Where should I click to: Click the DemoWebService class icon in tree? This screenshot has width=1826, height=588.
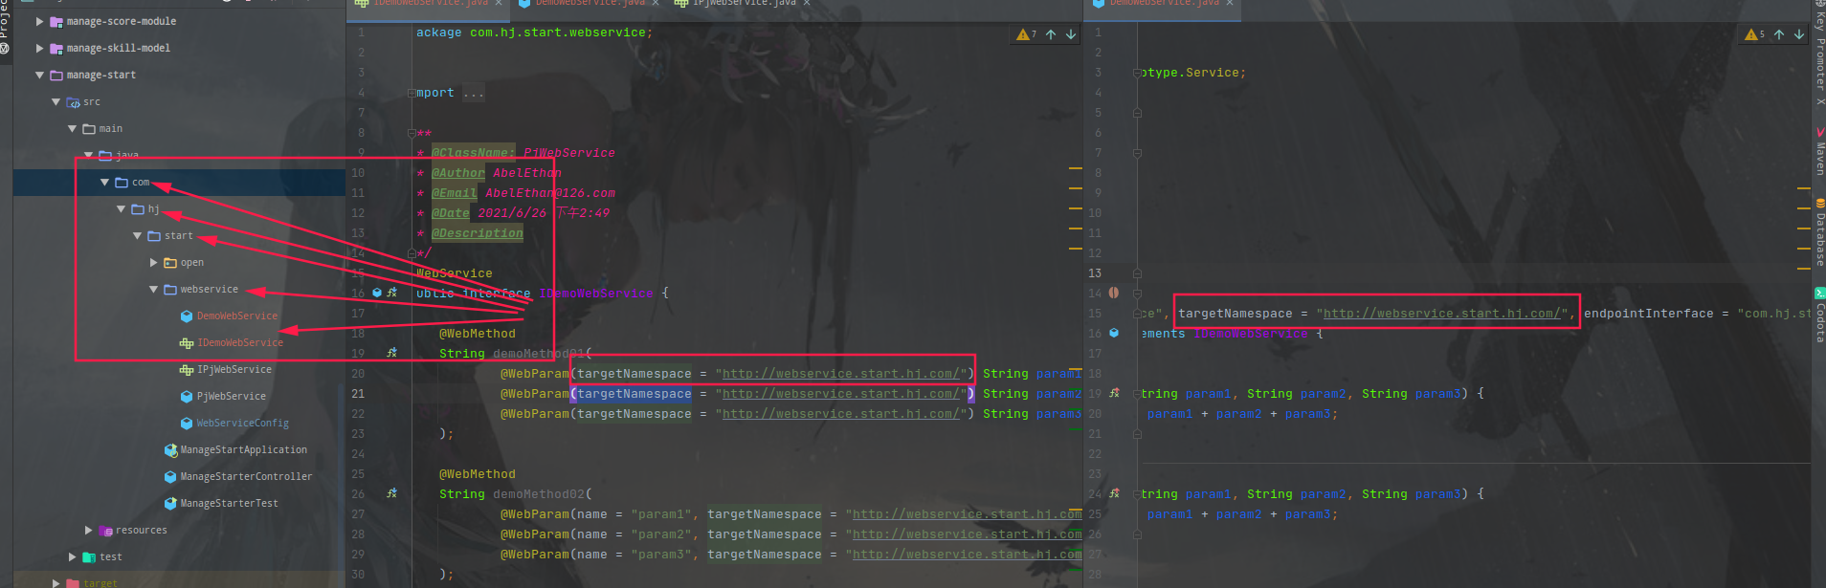pyautogui.click(x=187, y=316)
